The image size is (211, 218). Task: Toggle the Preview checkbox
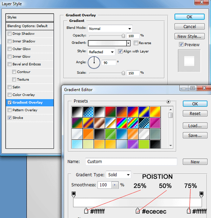181,45
